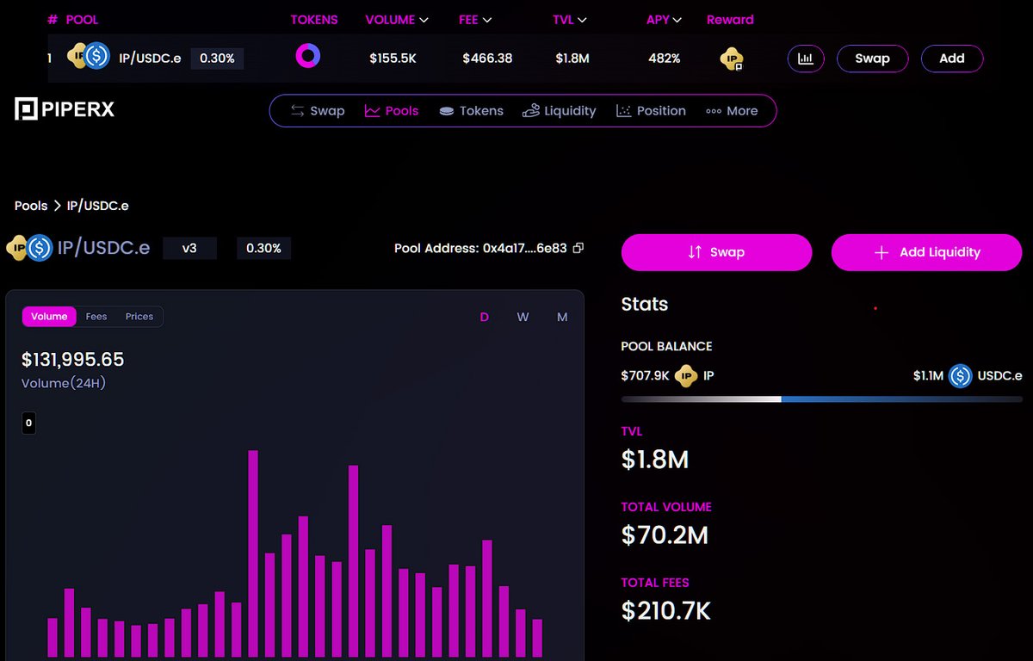Click the Reward column header
Viewport: 1033px width, 661px height.
(x=730, y=19)
